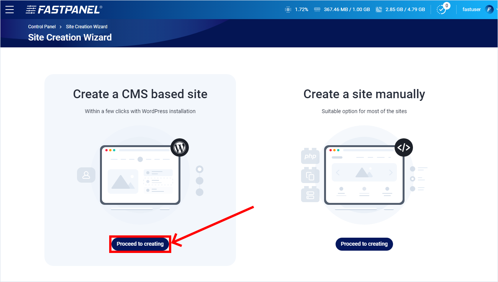
Task: Proceed to creating a site manually
Action: pyautogui.click(x=364, y=244)
